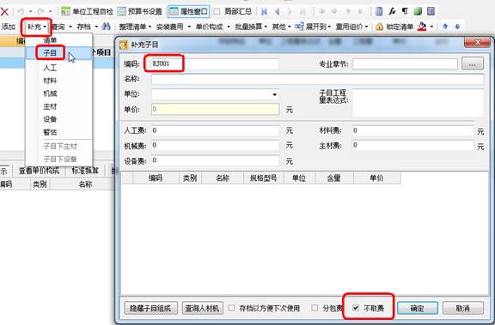
Task: Click the 单价 yellow input field
Action: 215,109
